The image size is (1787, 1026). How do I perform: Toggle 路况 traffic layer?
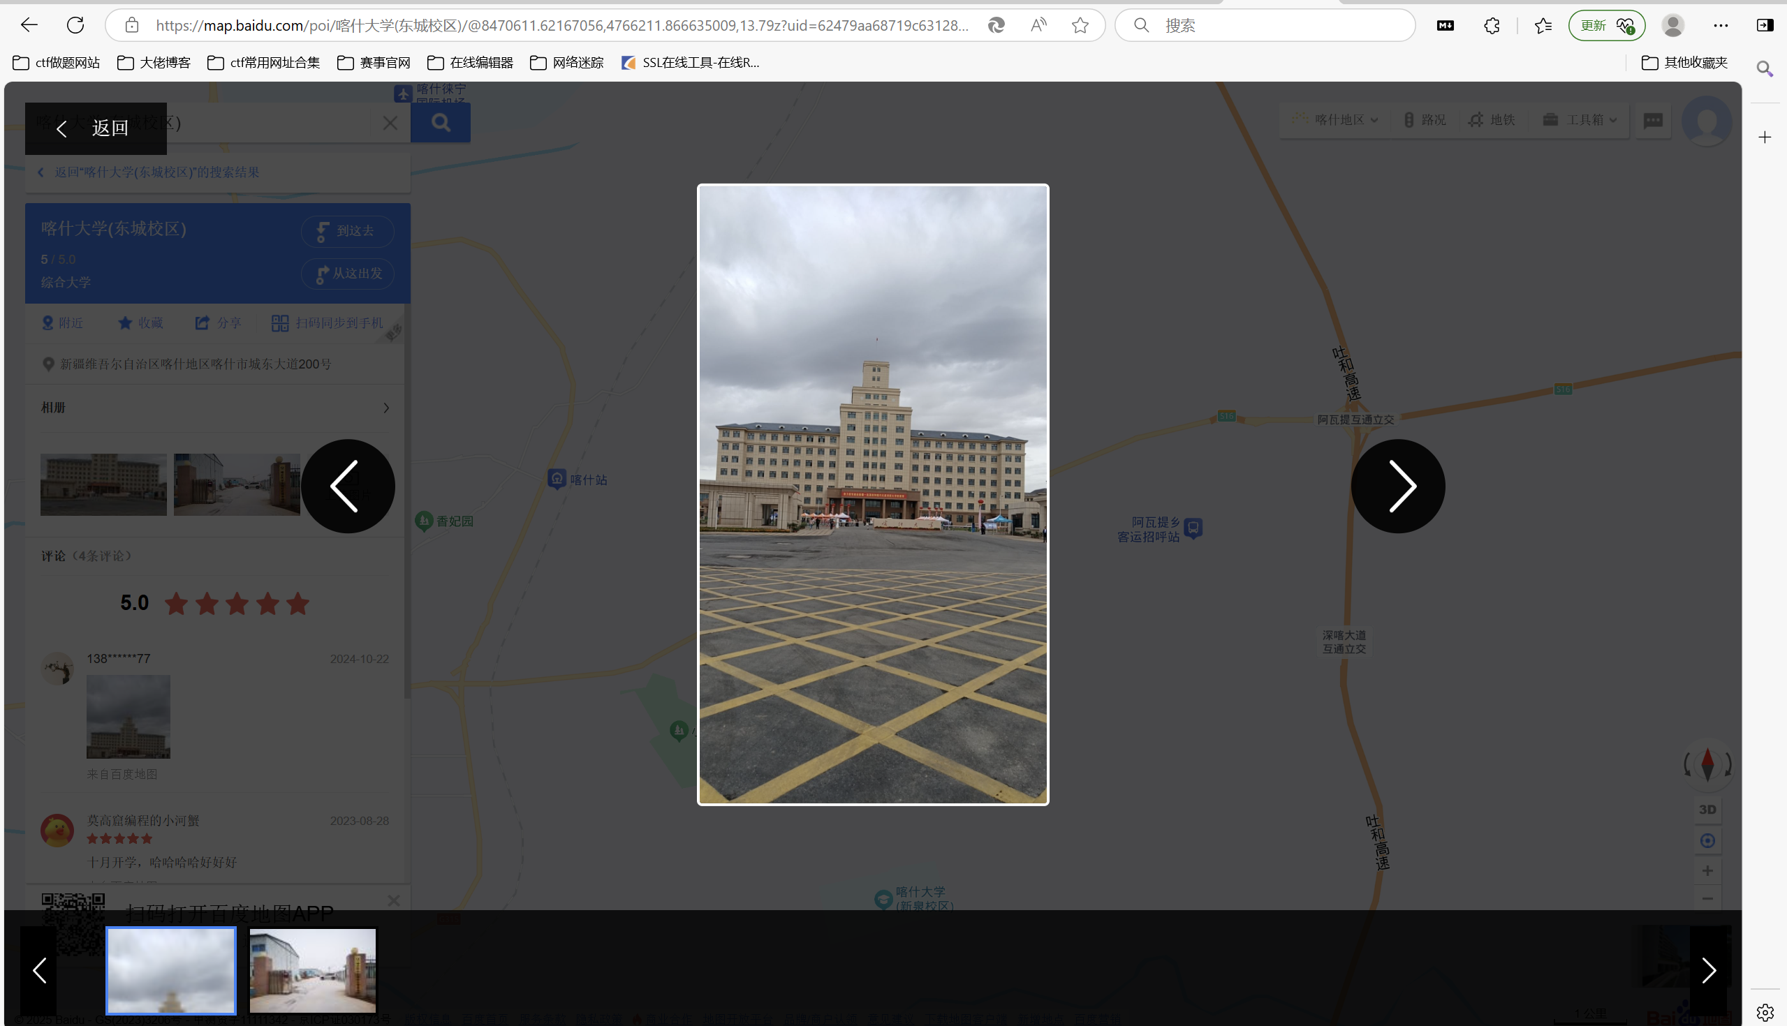coord(1424,120)
